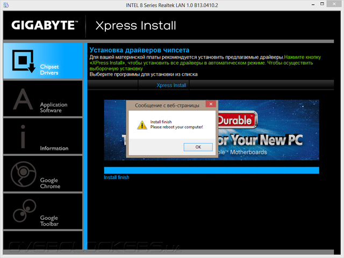Click the Chrome logo icon in sidebar
This screenshot has height=258, width=344.
[24, 174]
